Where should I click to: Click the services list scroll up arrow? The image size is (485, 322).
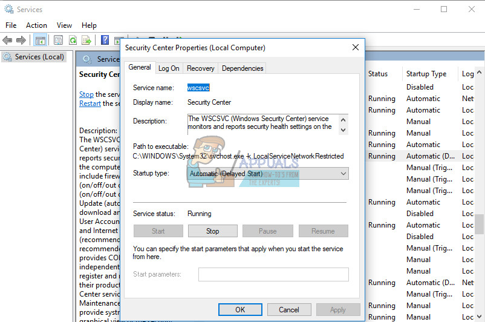point(480,73)
